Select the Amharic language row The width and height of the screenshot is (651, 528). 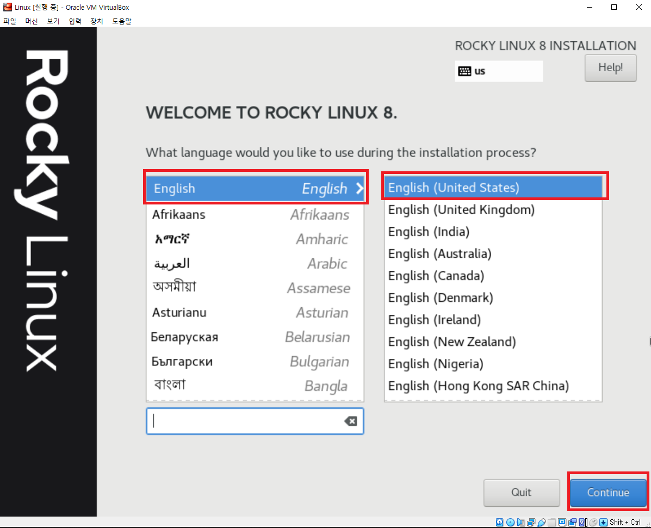255,239
